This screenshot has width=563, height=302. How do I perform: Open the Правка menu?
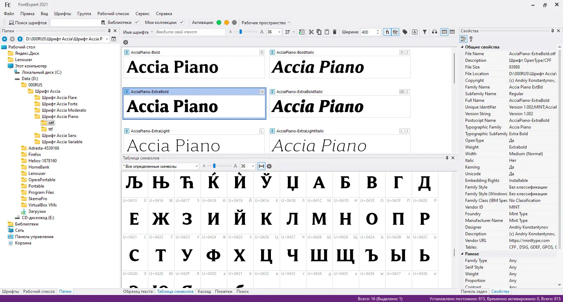[x=27, y=14]
